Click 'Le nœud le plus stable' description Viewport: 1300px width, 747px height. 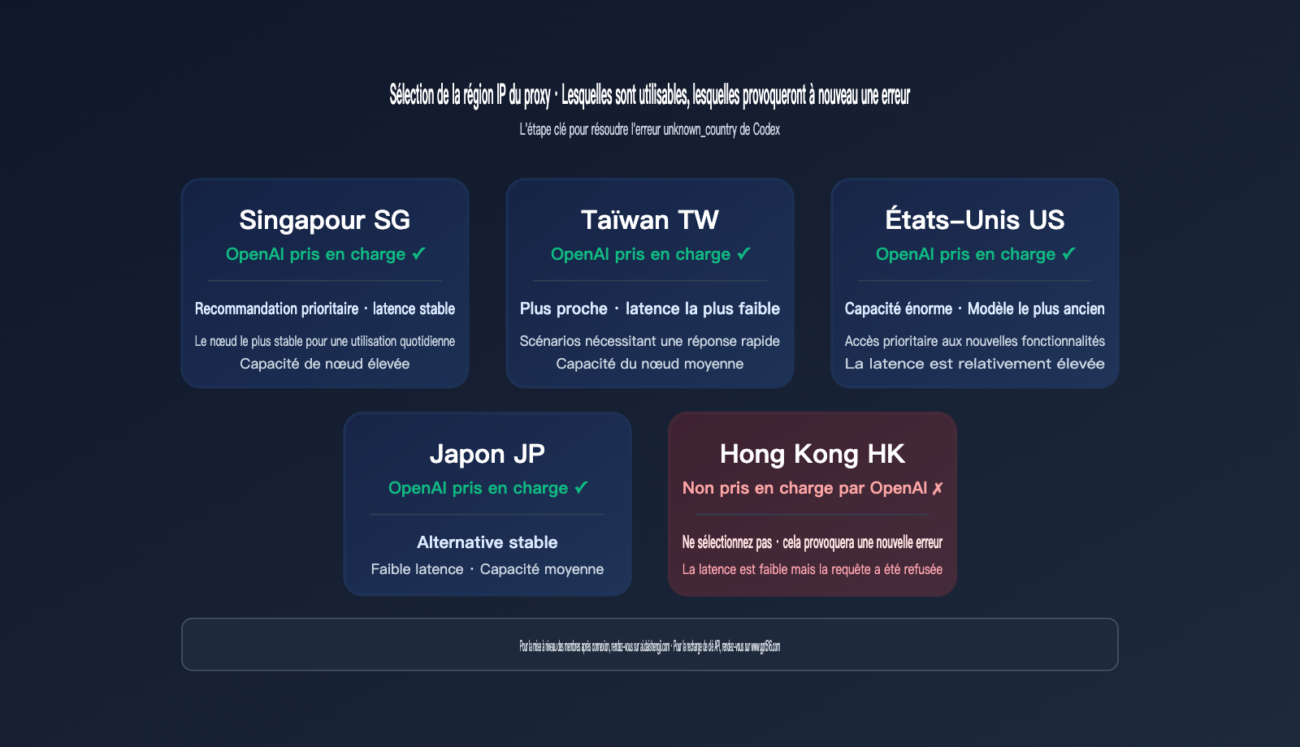point(325,341)
